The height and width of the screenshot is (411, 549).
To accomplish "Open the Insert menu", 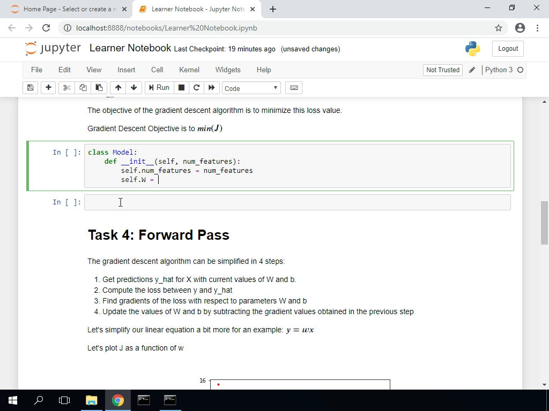I will coord(127,70).
